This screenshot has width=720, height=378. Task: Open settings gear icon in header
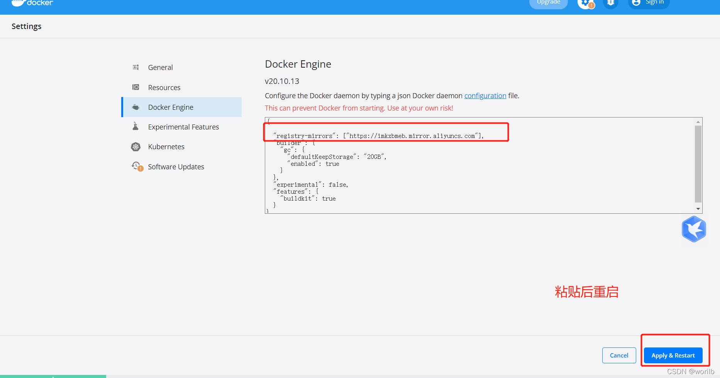click(x=586, y=3)
